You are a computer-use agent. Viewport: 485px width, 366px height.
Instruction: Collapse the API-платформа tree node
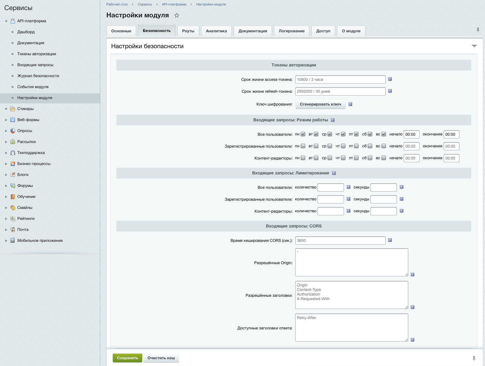coord(6,21)
